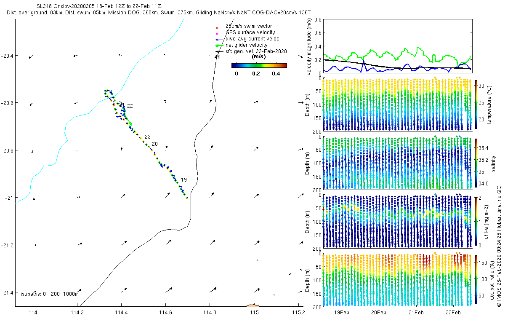Click the IMOS copyright text
505x316 pixels.
499,246
